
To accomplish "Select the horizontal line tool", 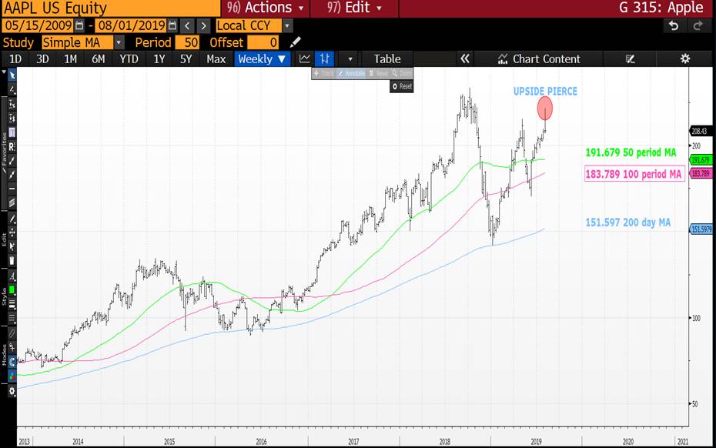I will coord(12,189).
